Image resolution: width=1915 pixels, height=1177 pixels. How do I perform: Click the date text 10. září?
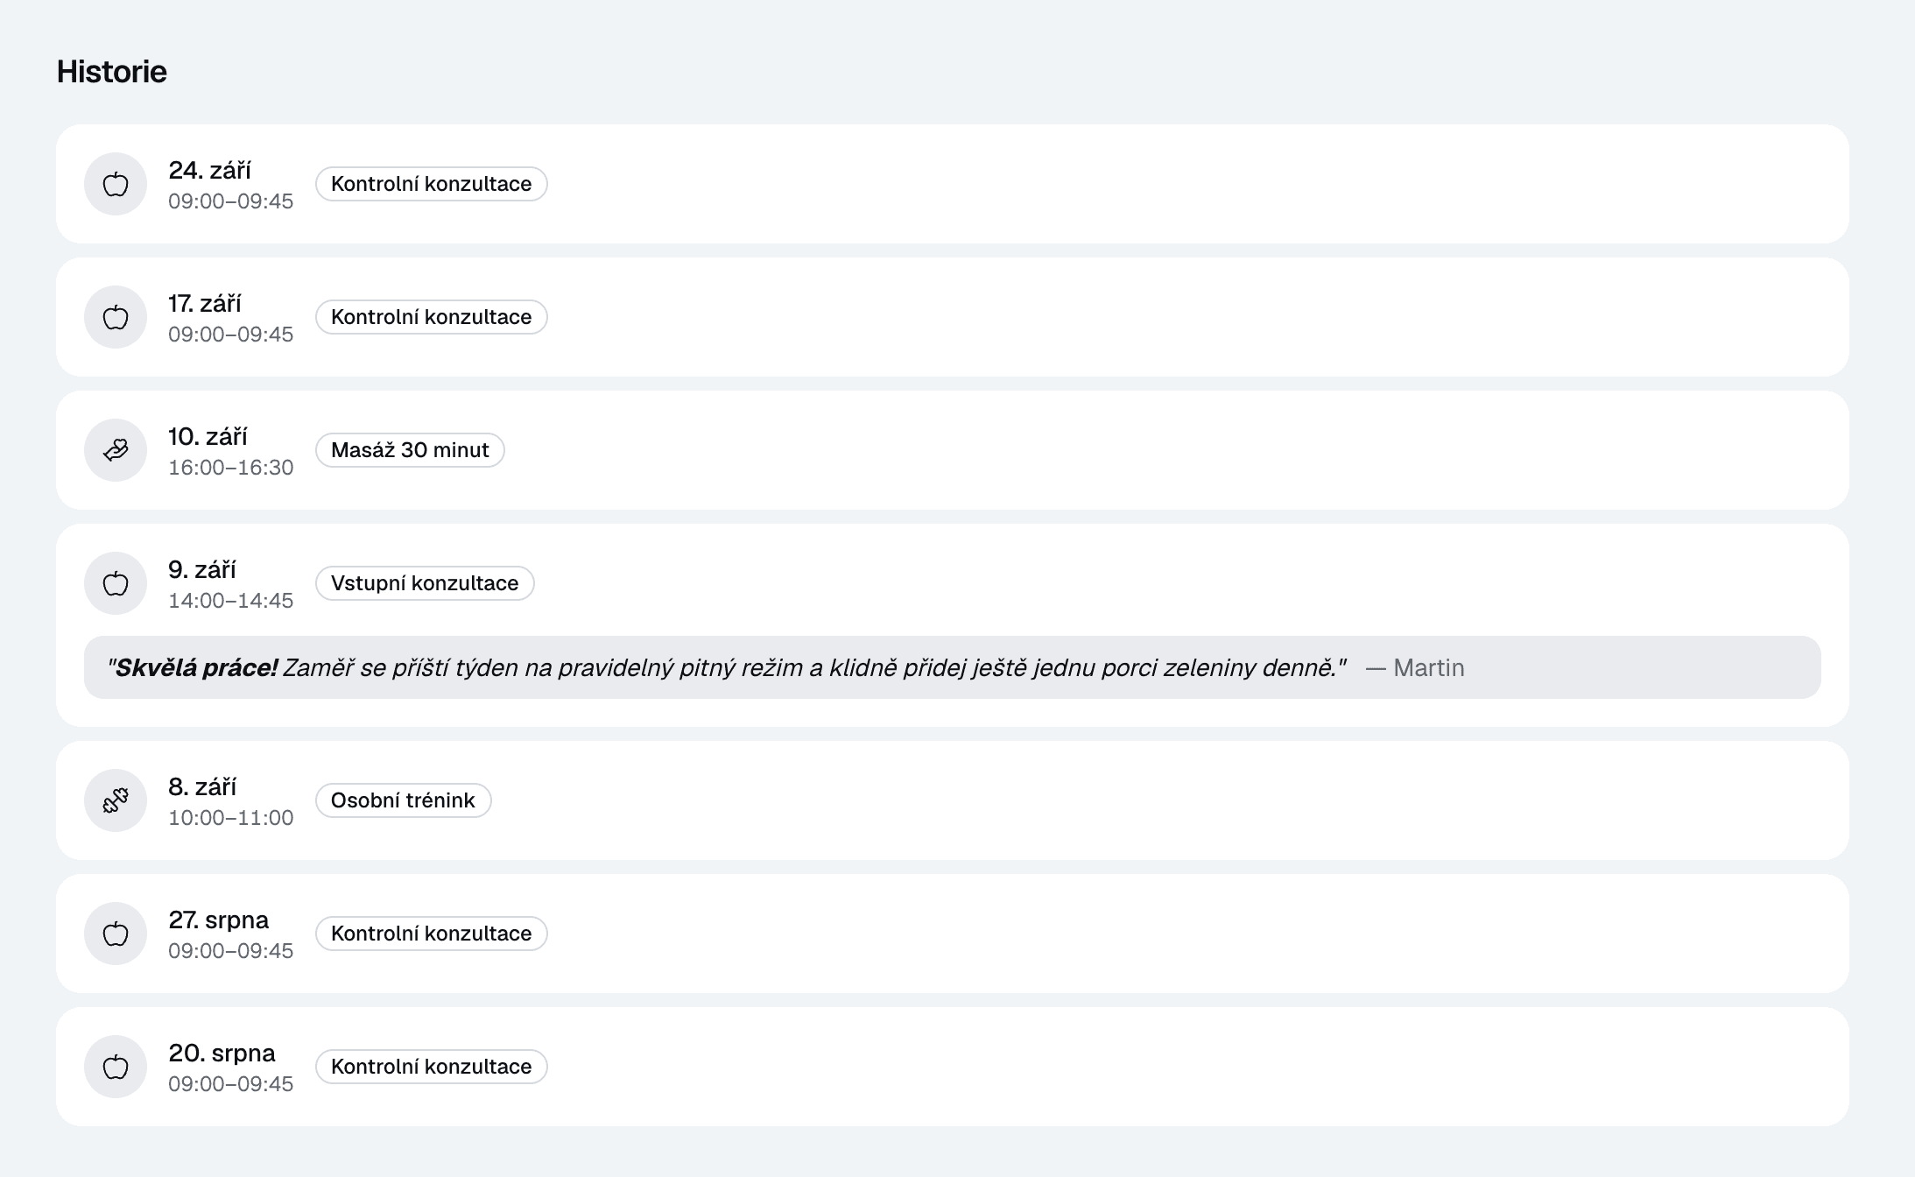[208, 436]
